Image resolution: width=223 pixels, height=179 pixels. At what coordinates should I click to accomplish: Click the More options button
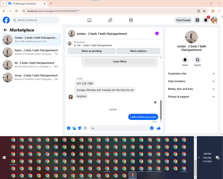[138, 51]
